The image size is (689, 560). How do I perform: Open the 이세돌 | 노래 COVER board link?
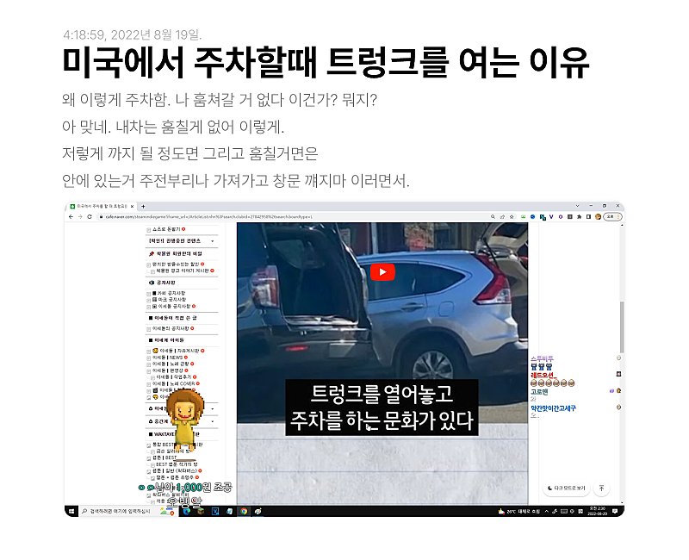(173, 383)
